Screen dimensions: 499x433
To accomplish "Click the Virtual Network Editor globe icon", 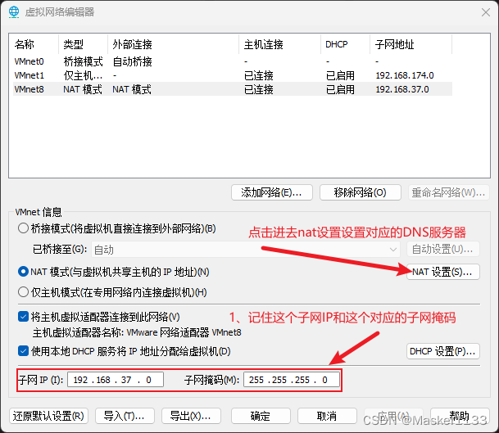I will point(14,11).
